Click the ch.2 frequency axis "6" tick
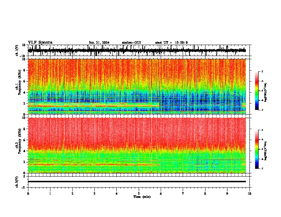The width and height of the screenshot is (281, 217). click(x=24, y=140)
